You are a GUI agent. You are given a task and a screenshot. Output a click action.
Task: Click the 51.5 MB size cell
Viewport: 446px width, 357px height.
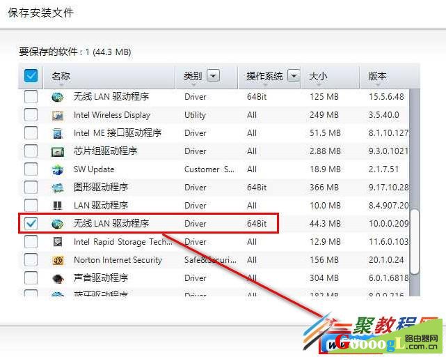tap(325, 133)
